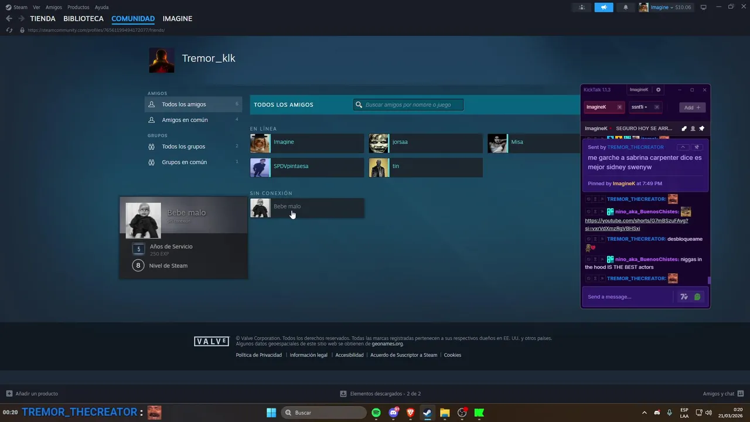
Task: Open the Amigos menu
Action: pyautogui.click(x=54, y=7)
